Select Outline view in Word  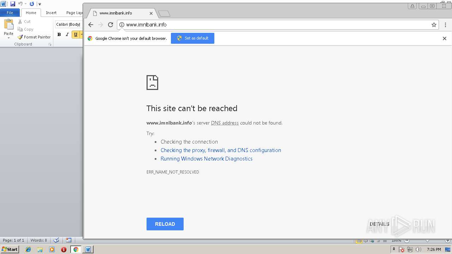378,241
